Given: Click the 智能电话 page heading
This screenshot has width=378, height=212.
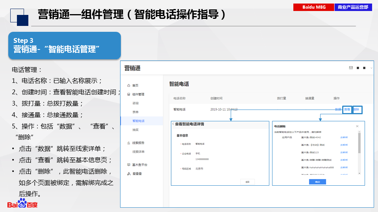Looking at the screenshot, I should click(x=179, y=84).
